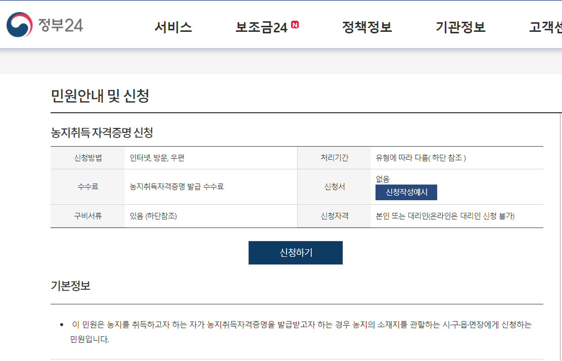This screenshot has width=562, height=361.
Task: Click the 정부24 wordmark text
Action: tap(61, 25)
